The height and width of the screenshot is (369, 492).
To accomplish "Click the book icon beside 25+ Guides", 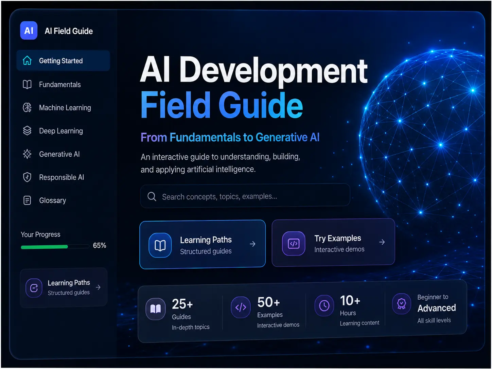I will coord(156,309).
